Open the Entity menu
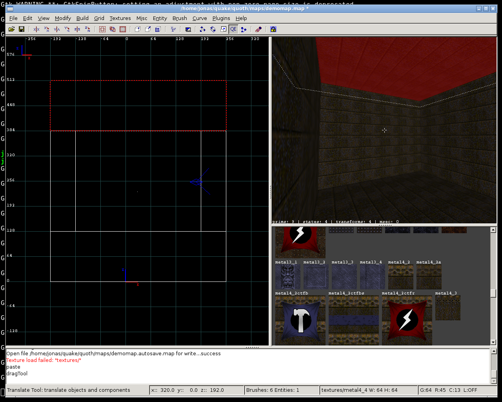 [160, 18]
